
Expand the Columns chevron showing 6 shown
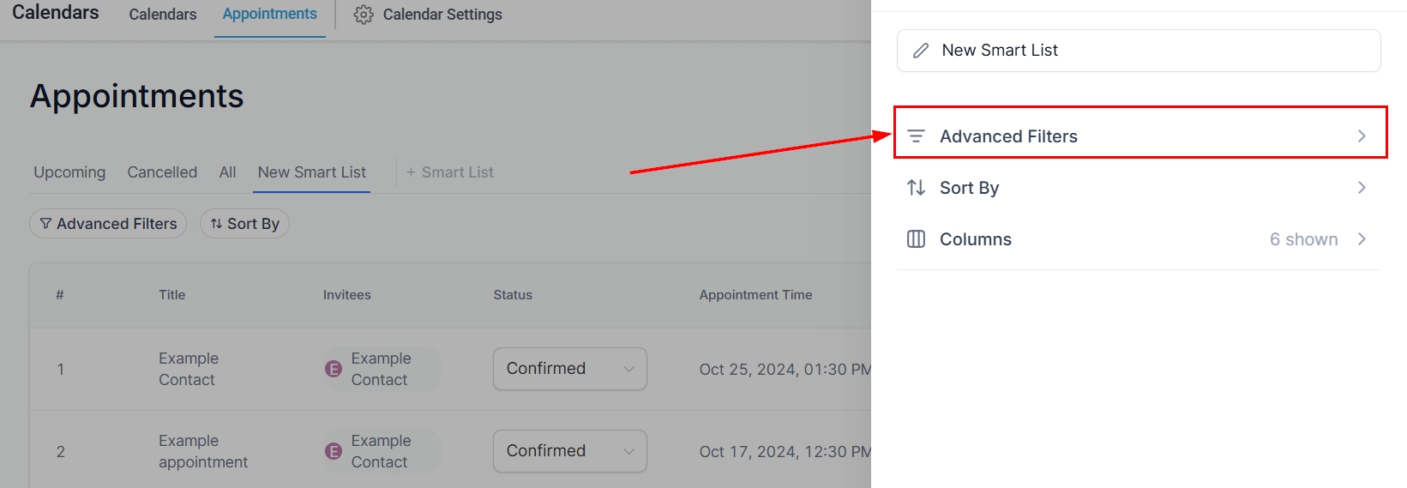[x=1362, y=239]
